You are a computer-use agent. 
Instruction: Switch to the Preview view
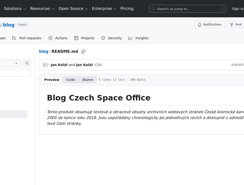pos(52,80)
